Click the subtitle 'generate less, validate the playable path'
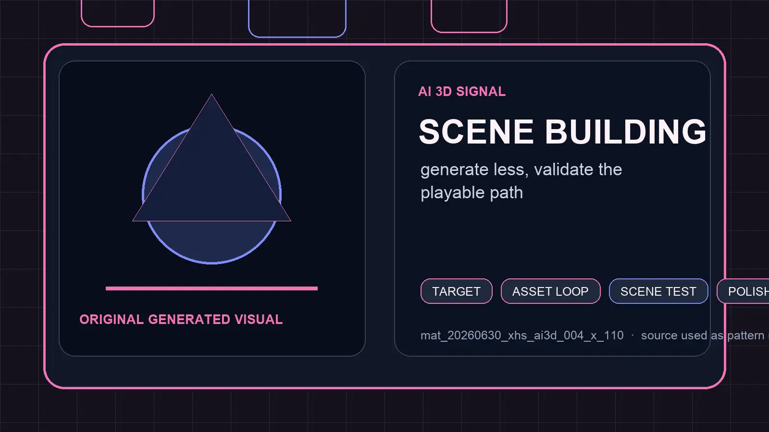The height and width of the screenshot is (432, 769). tap(521, 181)
